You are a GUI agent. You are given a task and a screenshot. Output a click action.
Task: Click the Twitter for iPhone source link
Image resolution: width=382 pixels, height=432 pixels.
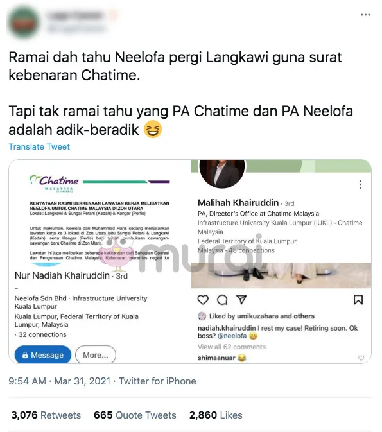[157, 381]
